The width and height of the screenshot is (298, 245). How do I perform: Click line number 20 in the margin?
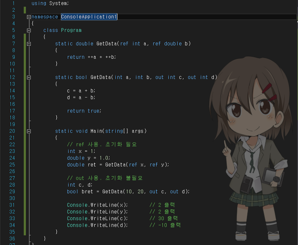(12, 131)
